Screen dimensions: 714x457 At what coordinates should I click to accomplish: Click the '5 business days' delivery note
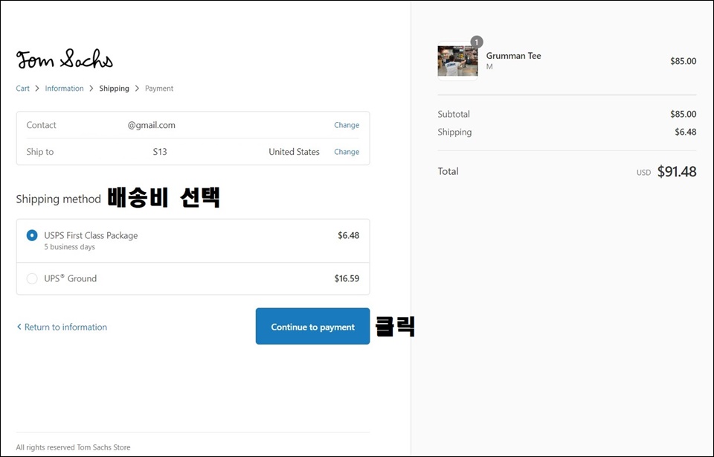70,247
